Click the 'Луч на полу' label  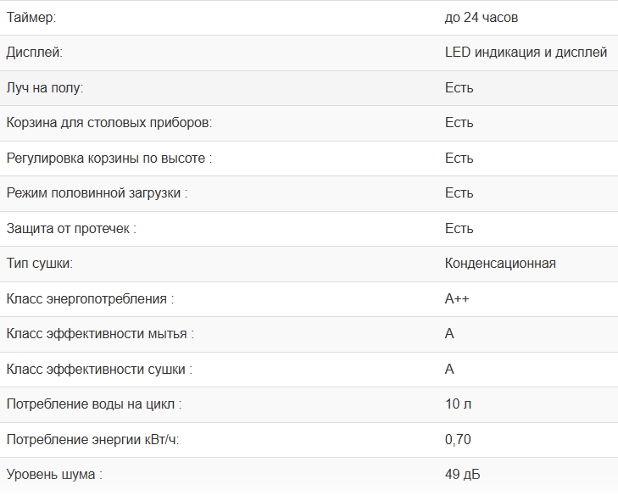(x=45, y=87)
